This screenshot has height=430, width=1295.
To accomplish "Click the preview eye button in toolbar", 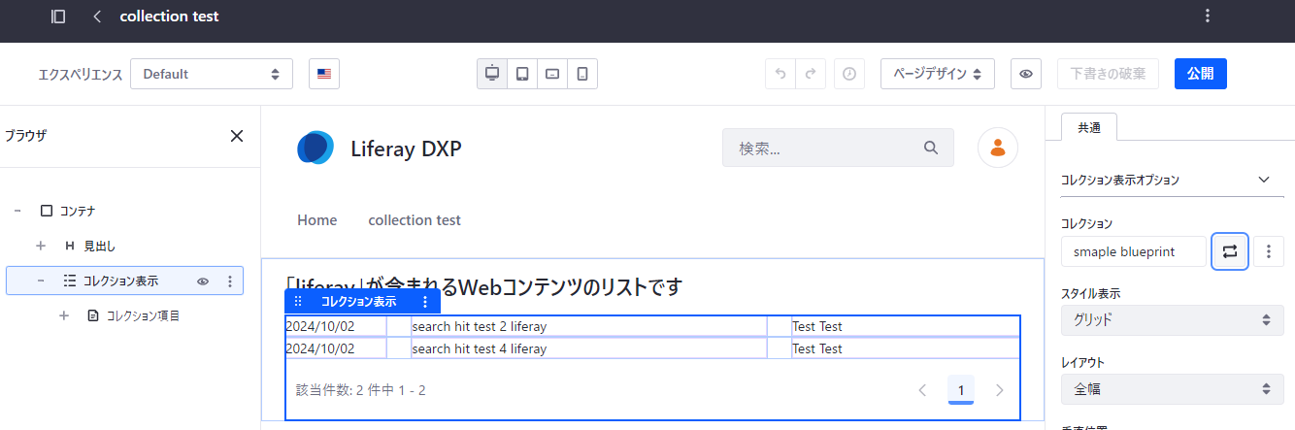I will [1026, 74].
